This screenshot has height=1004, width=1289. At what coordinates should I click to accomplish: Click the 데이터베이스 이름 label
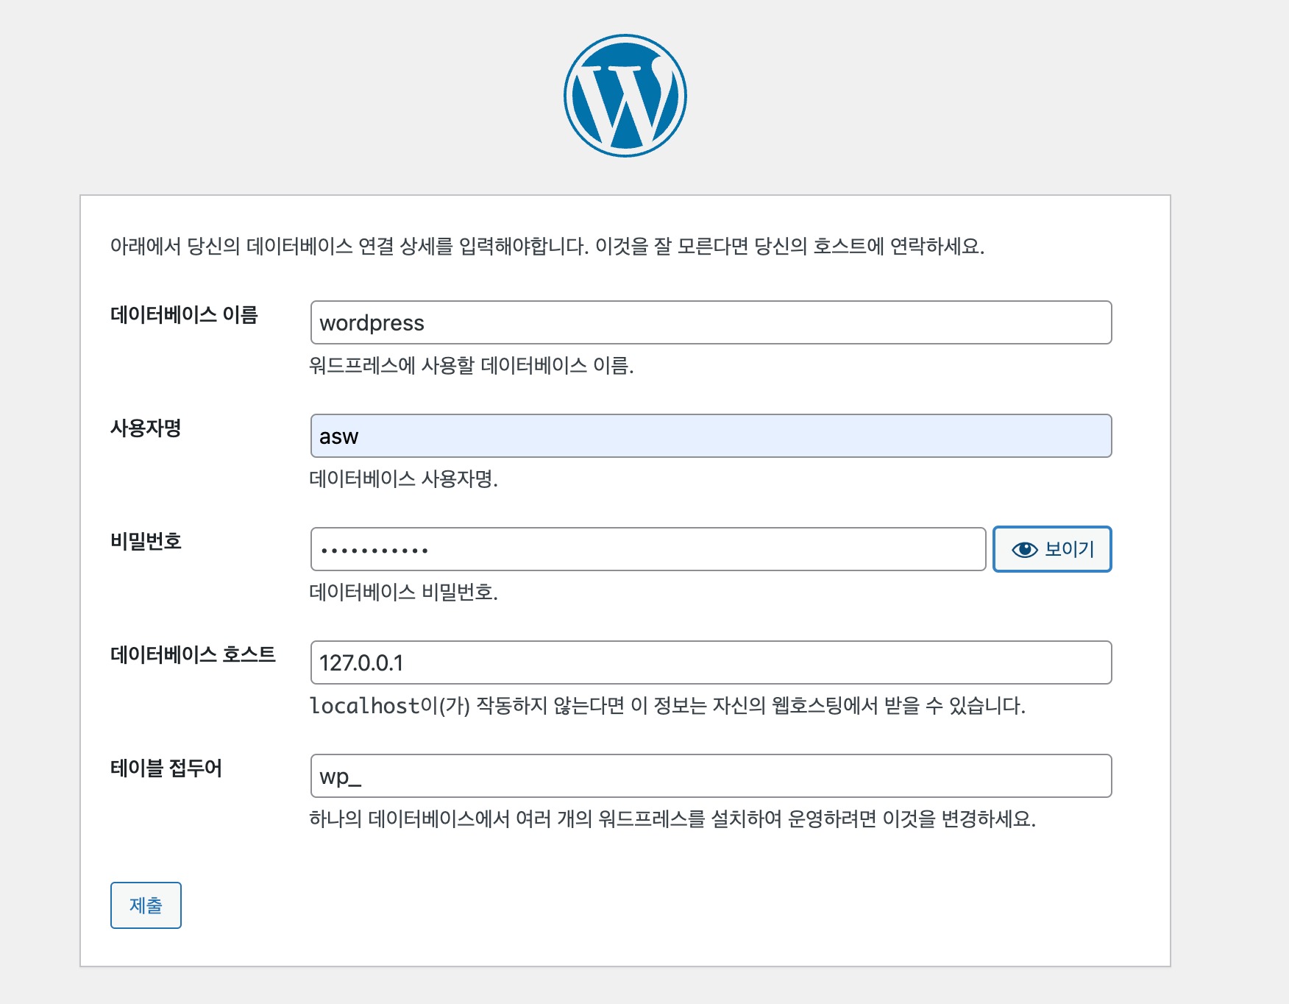tap(184, 315)
